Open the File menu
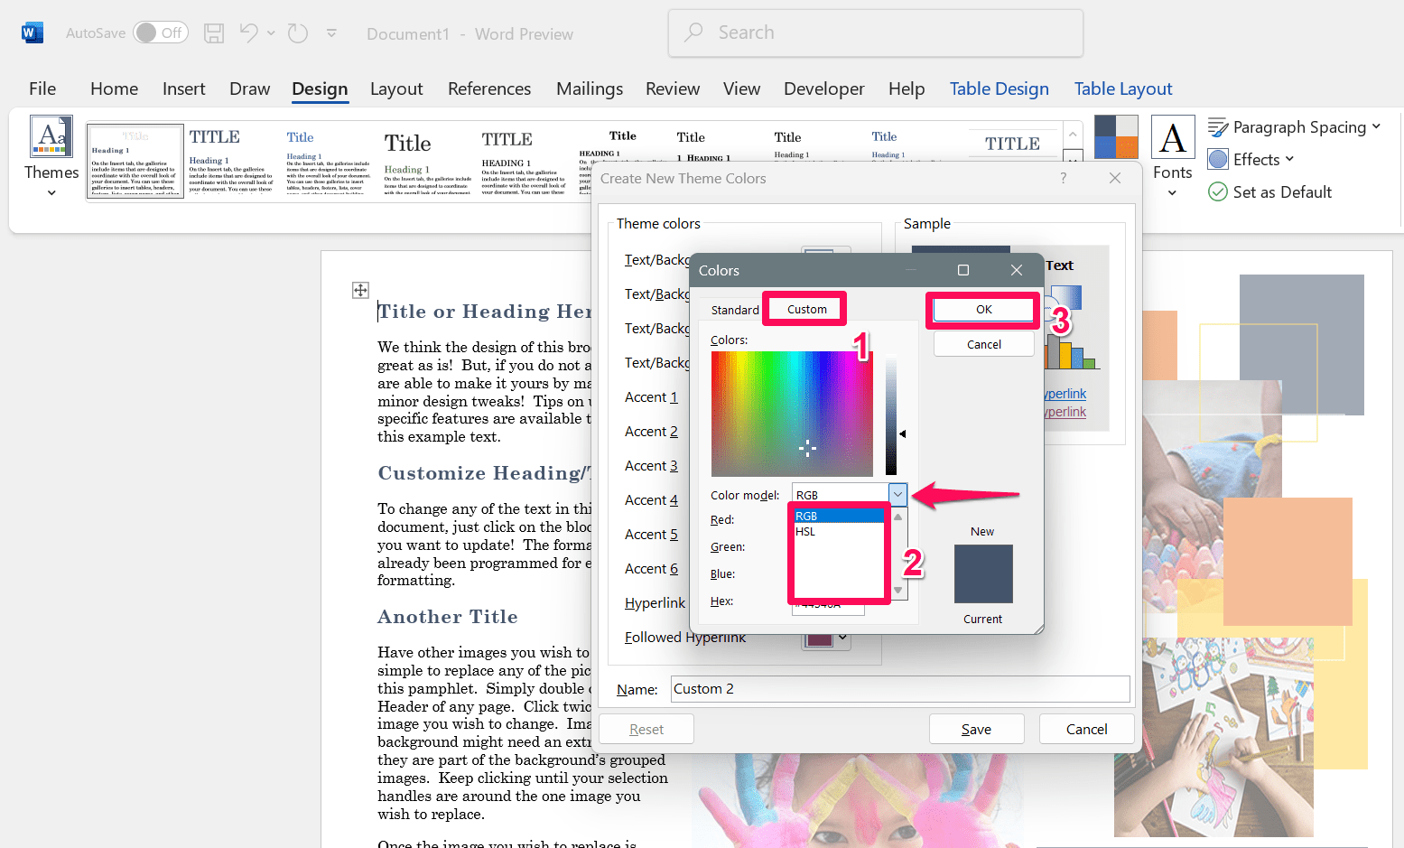The width and height of the screenshot is (1404, 848). click(x=42, y=89)
